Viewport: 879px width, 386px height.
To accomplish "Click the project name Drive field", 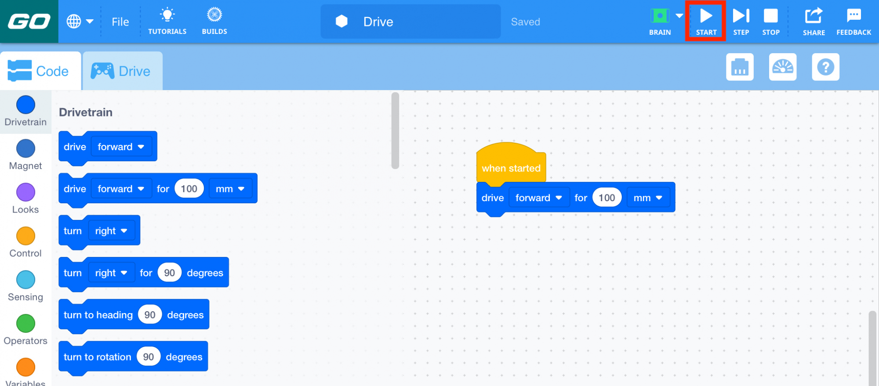I will click(410, 22).
